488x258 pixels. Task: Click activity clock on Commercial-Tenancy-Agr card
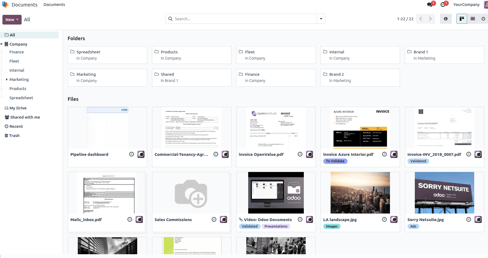pyautogui.click(x=216, y=154)
